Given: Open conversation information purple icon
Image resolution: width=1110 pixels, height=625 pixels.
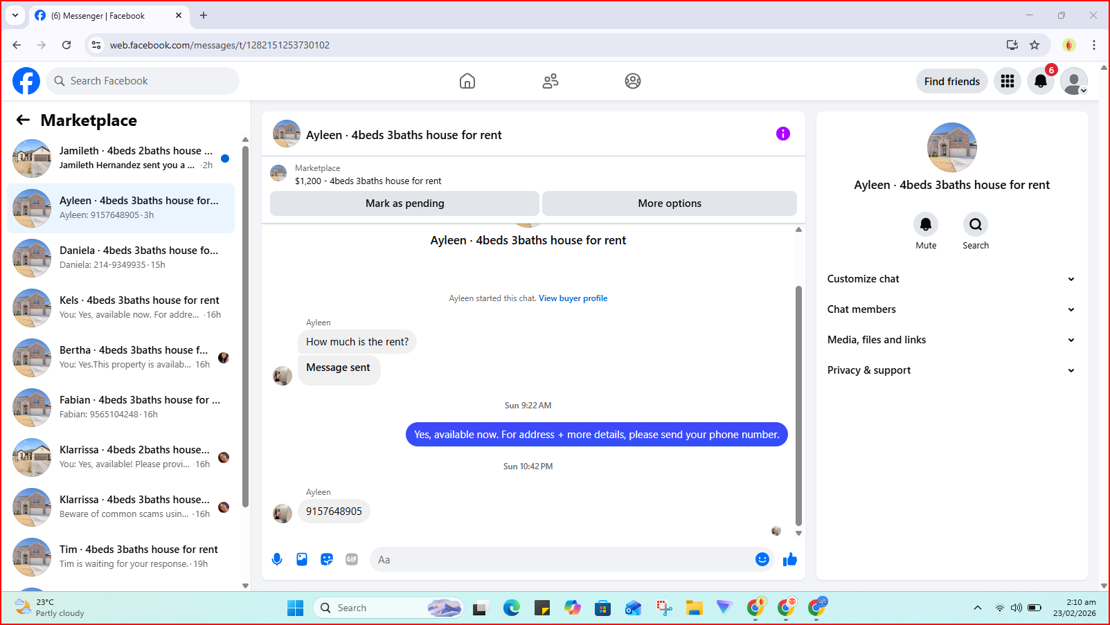Looking at the screenshot, I should click(783, 134).
